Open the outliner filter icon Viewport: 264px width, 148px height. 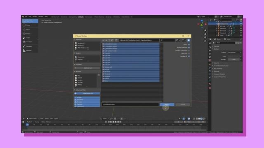237,20
